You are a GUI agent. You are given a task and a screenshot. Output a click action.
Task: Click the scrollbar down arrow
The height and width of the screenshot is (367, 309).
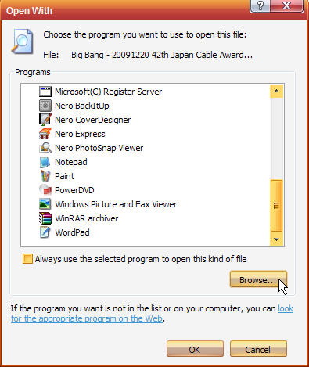[277, 239]
